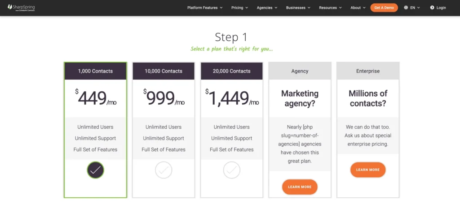The image size is (460, 204).
Task: Click Learn More under Enterprise plan
Action: point(368,170)
